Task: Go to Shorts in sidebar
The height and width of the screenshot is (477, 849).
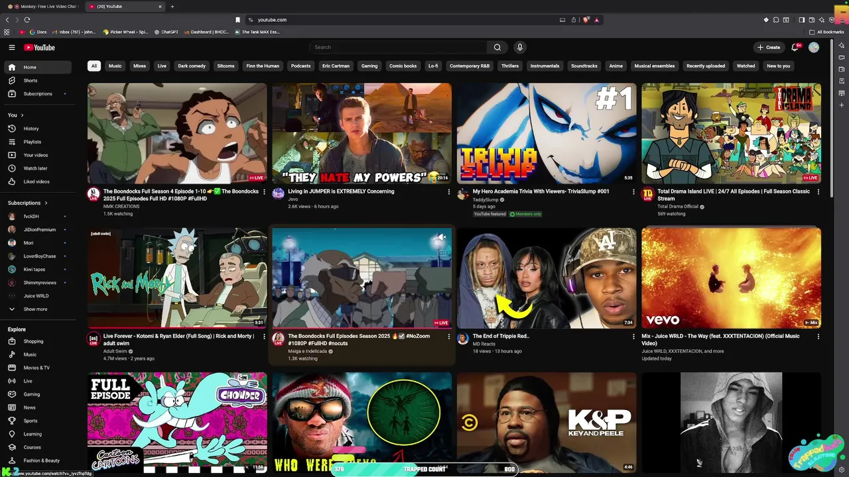Action: tap(38, 80)
